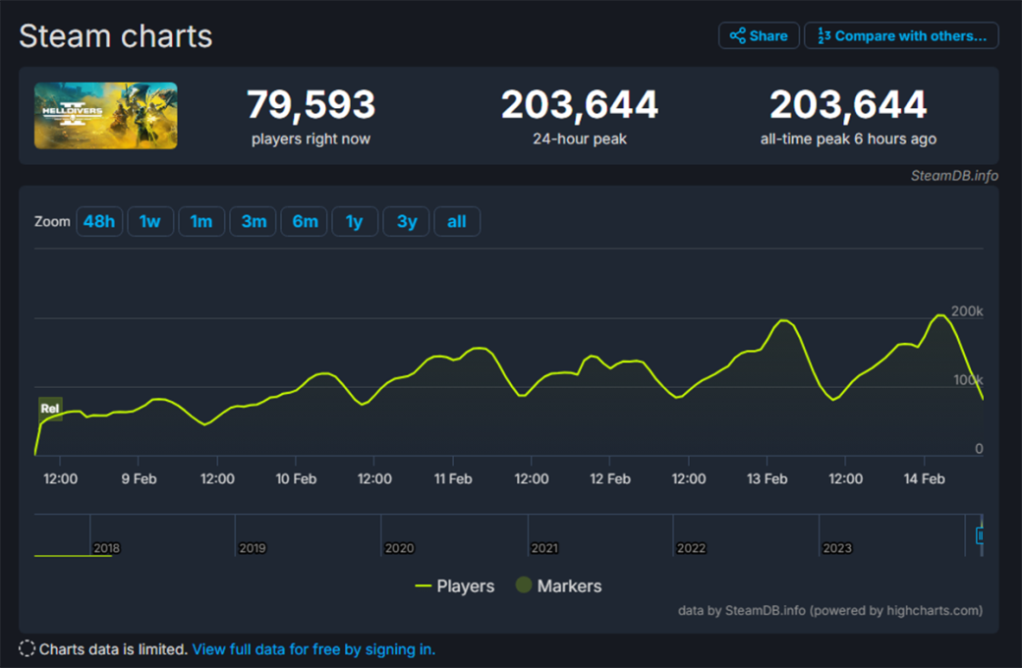Click the Helldivers 2 game thumbnail
Screen dimensions: 1022x668
tap(105, 115)
